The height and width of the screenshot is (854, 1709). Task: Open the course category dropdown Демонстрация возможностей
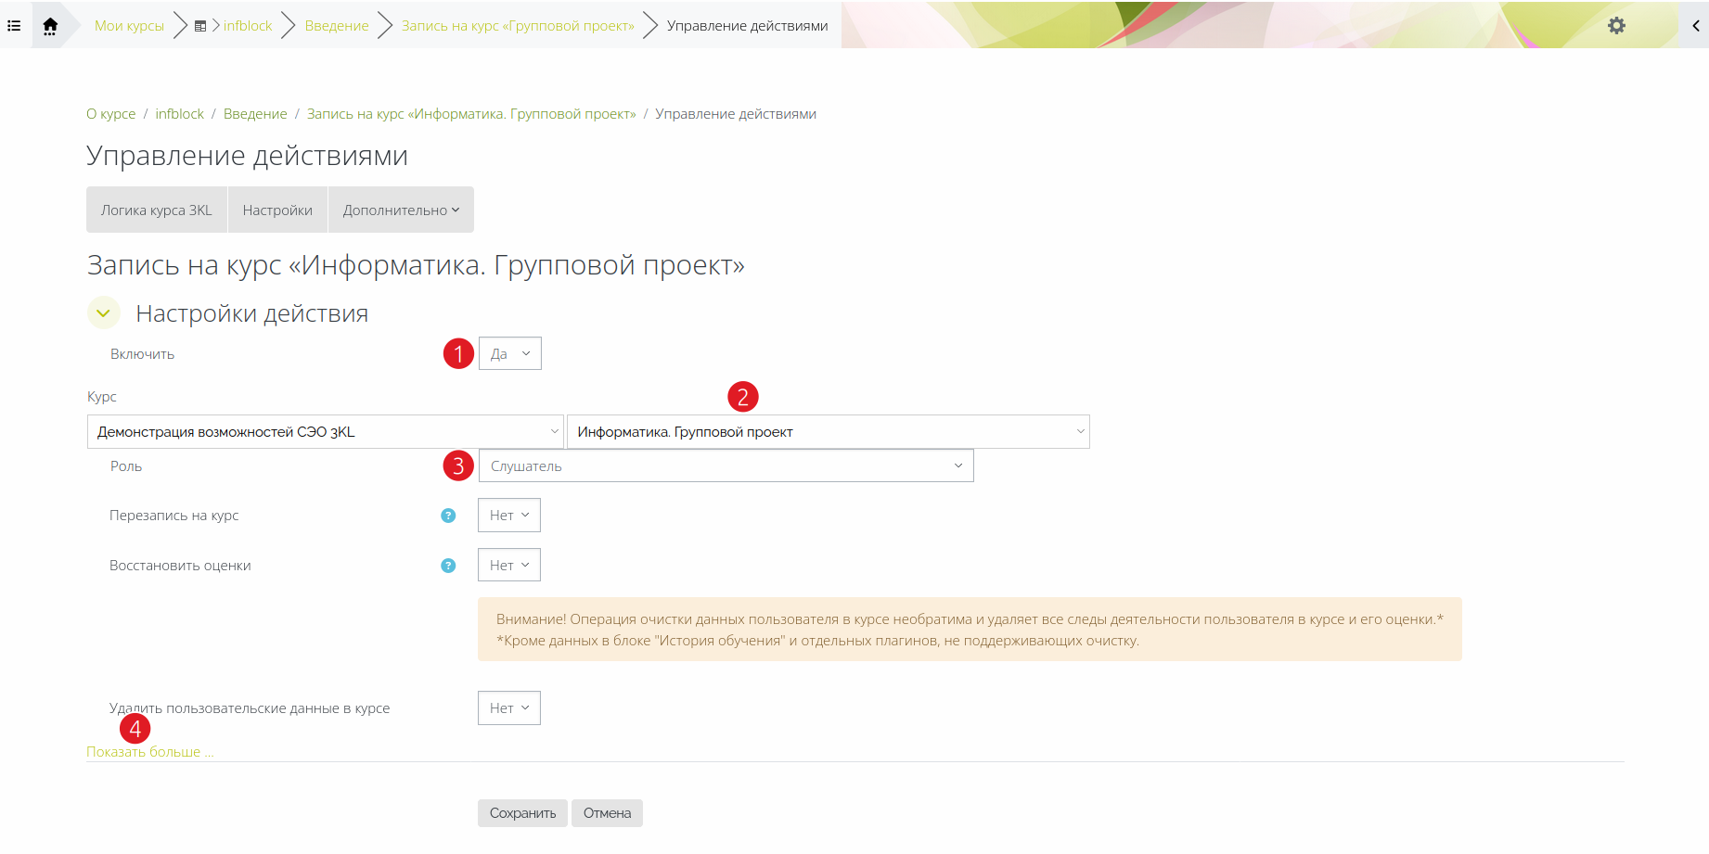coord(325,432)
